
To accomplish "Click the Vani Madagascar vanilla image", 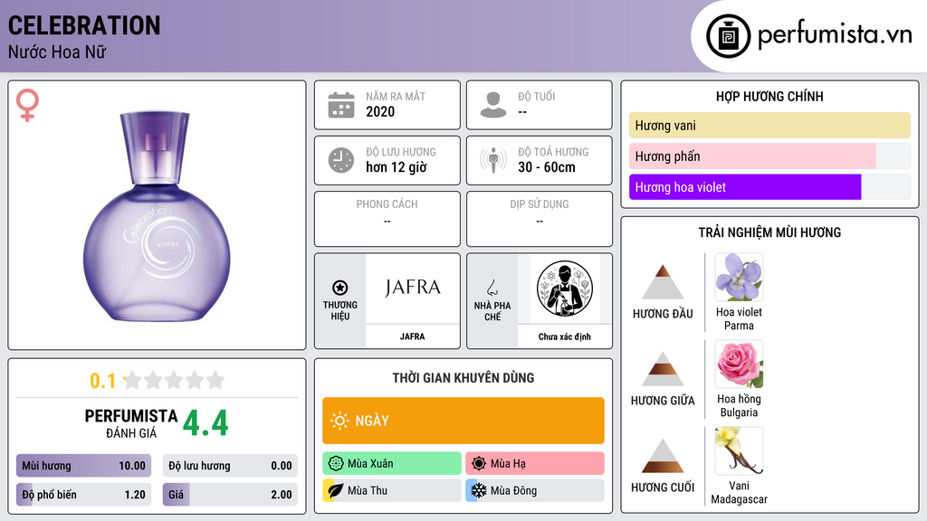I will (739, 450).
